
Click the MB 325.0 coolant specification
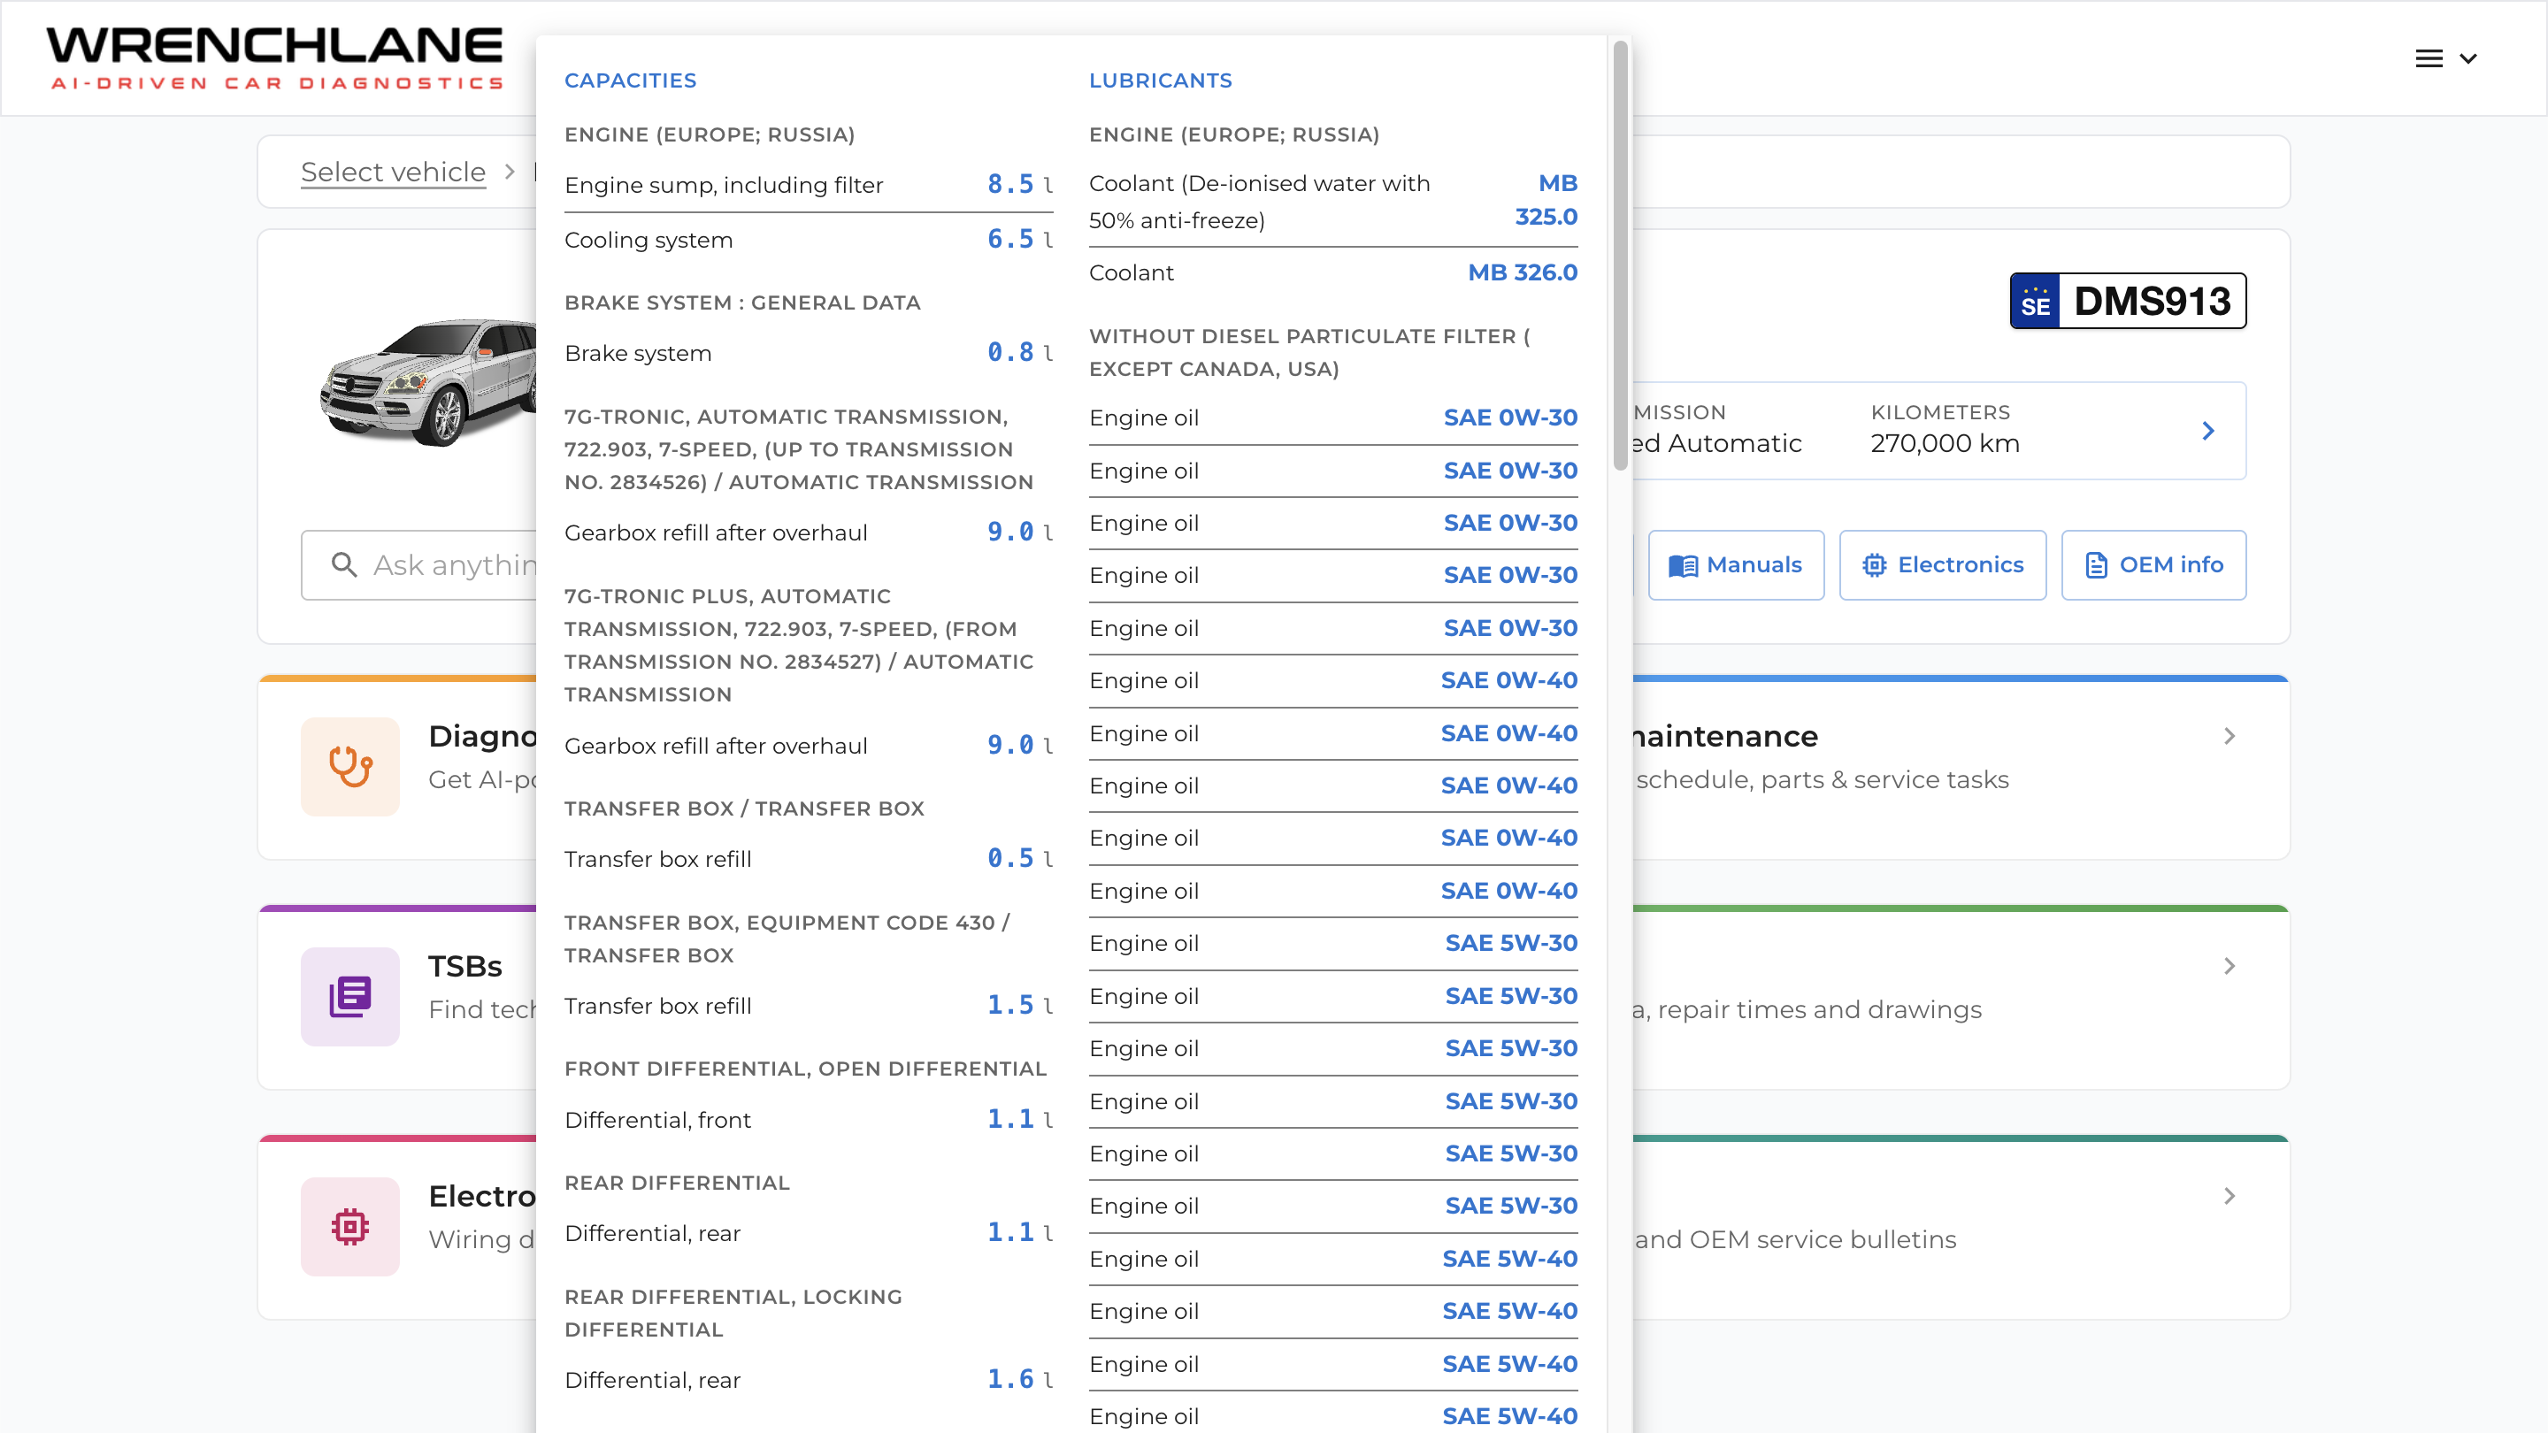[x=1547, y=200]
